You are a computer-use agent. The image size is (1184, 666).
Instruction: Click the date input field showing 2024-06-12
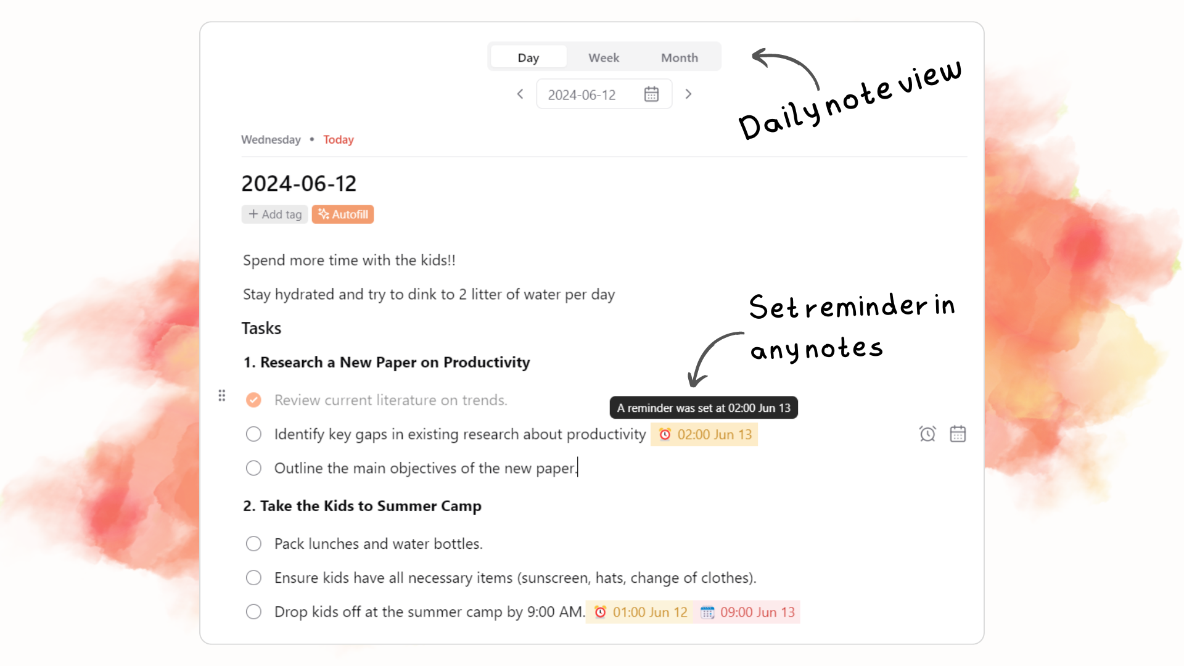582,94
